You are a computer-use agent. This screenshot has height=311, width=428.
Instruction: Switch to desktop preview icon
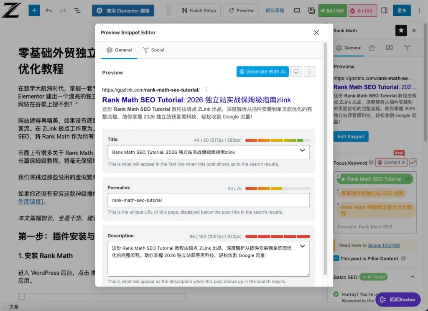(x=296, y=72)
